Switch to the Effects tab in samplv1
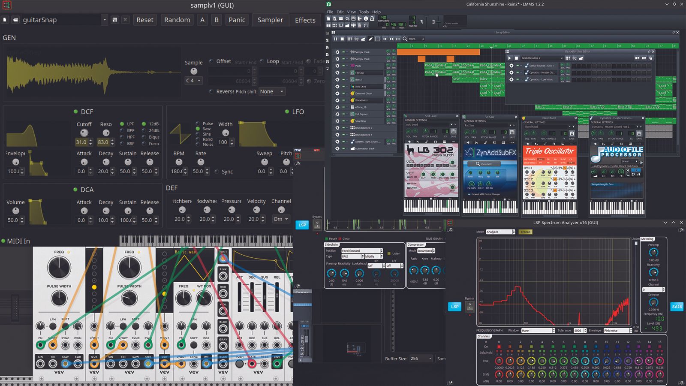Screen dimensions: 686x386 click(305, 20)
